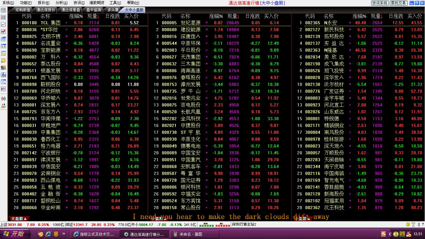Show hidden system tray icons arrow

(390, 234)
